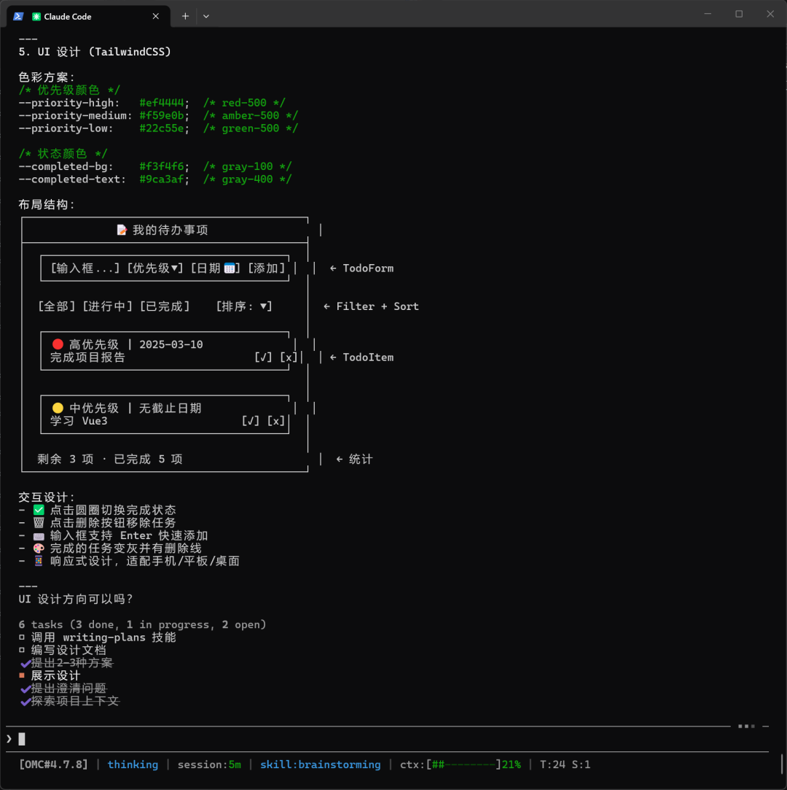Click the memo emoji beside 我的待办事项
Screen dimensions: 787x790
point(122,230)
